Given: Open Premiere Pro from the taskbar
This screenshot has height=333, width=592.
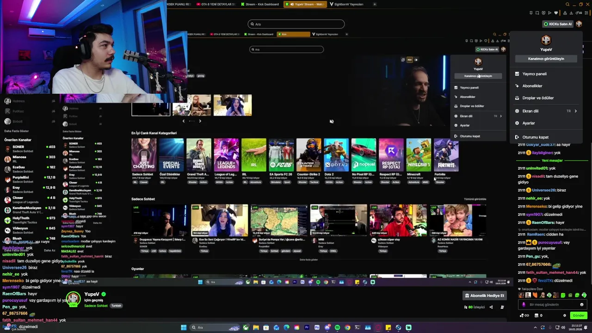Looking at the screenshot, I should coord(307,327).
